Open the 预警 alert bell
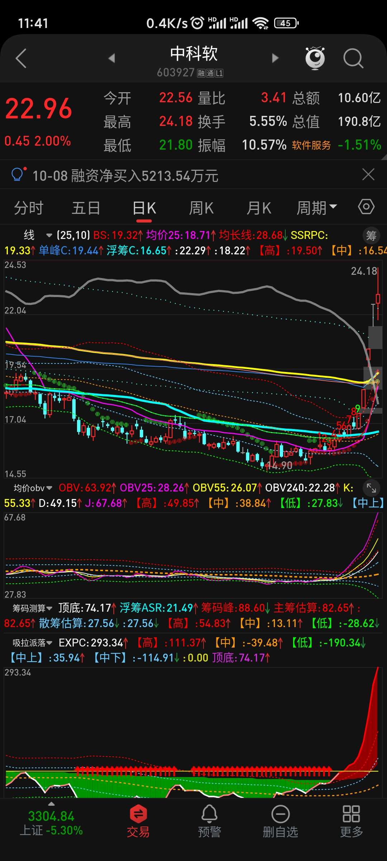 click(209, 821)
